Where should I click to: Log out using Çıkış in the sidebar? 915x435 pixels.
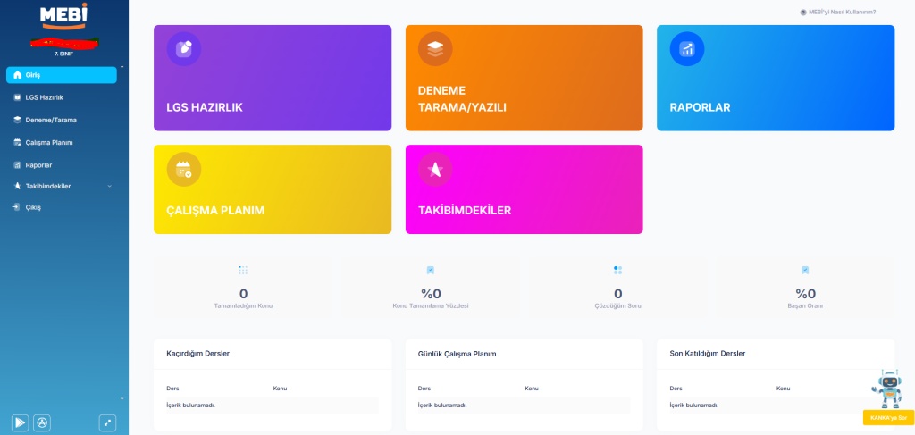[x=33, y=207]
